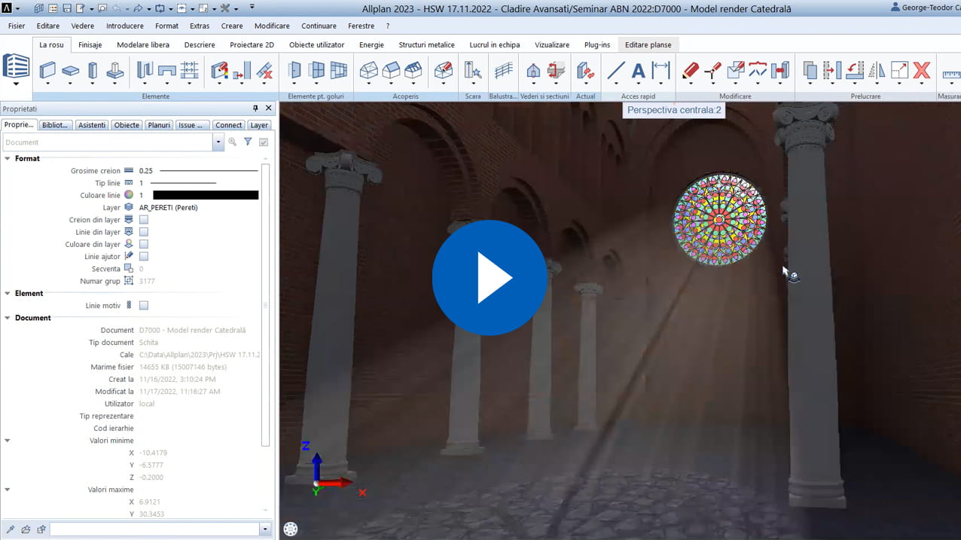Click inside the bottom command input field
Image resolution: width=961 pixels, height=540 pixels.
154,529
